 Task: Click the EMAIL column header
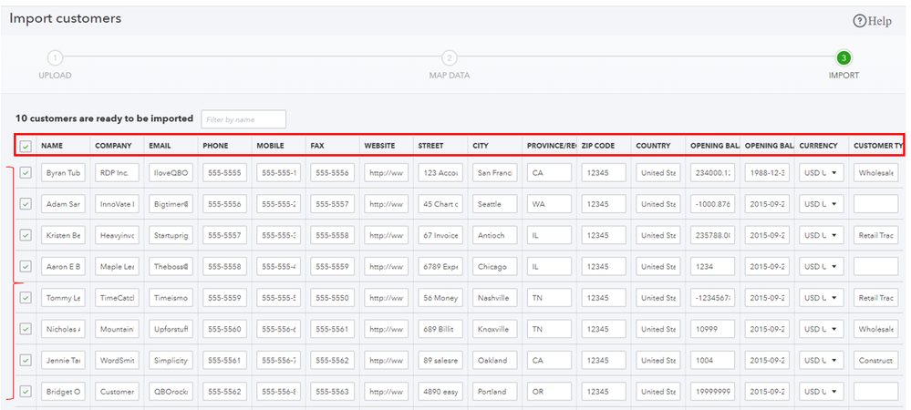point(160,146)
